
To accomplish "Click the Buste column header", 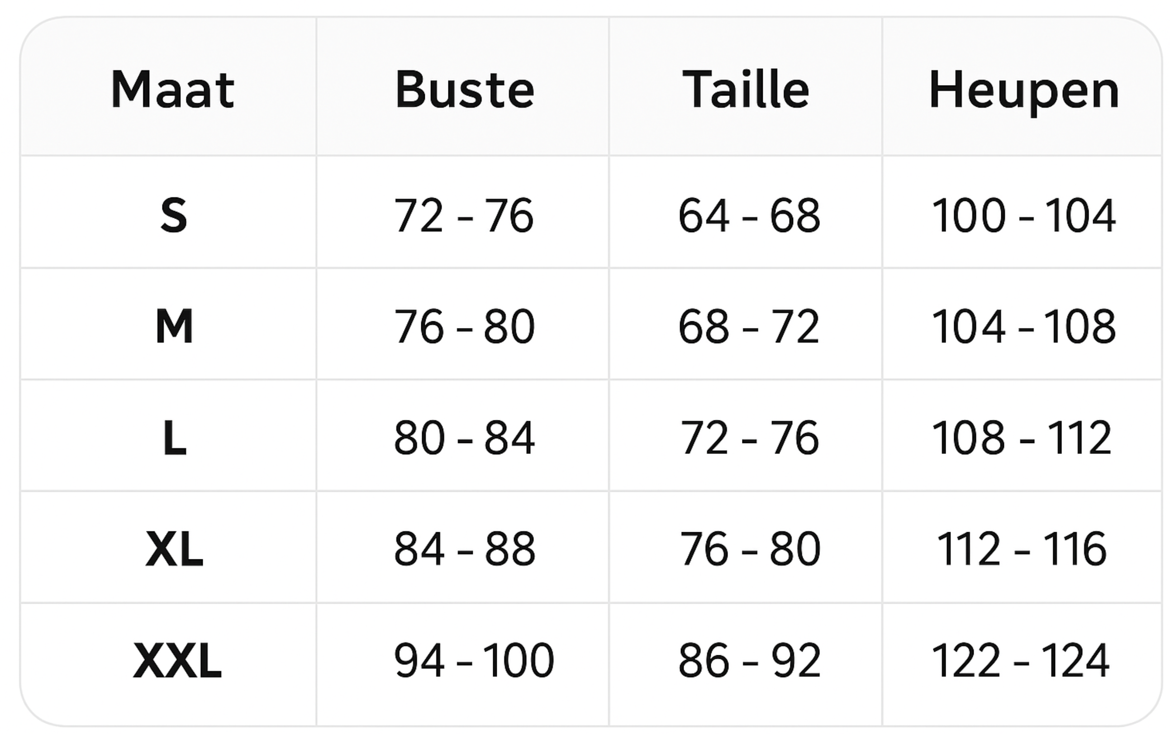I will coord(464,89).
